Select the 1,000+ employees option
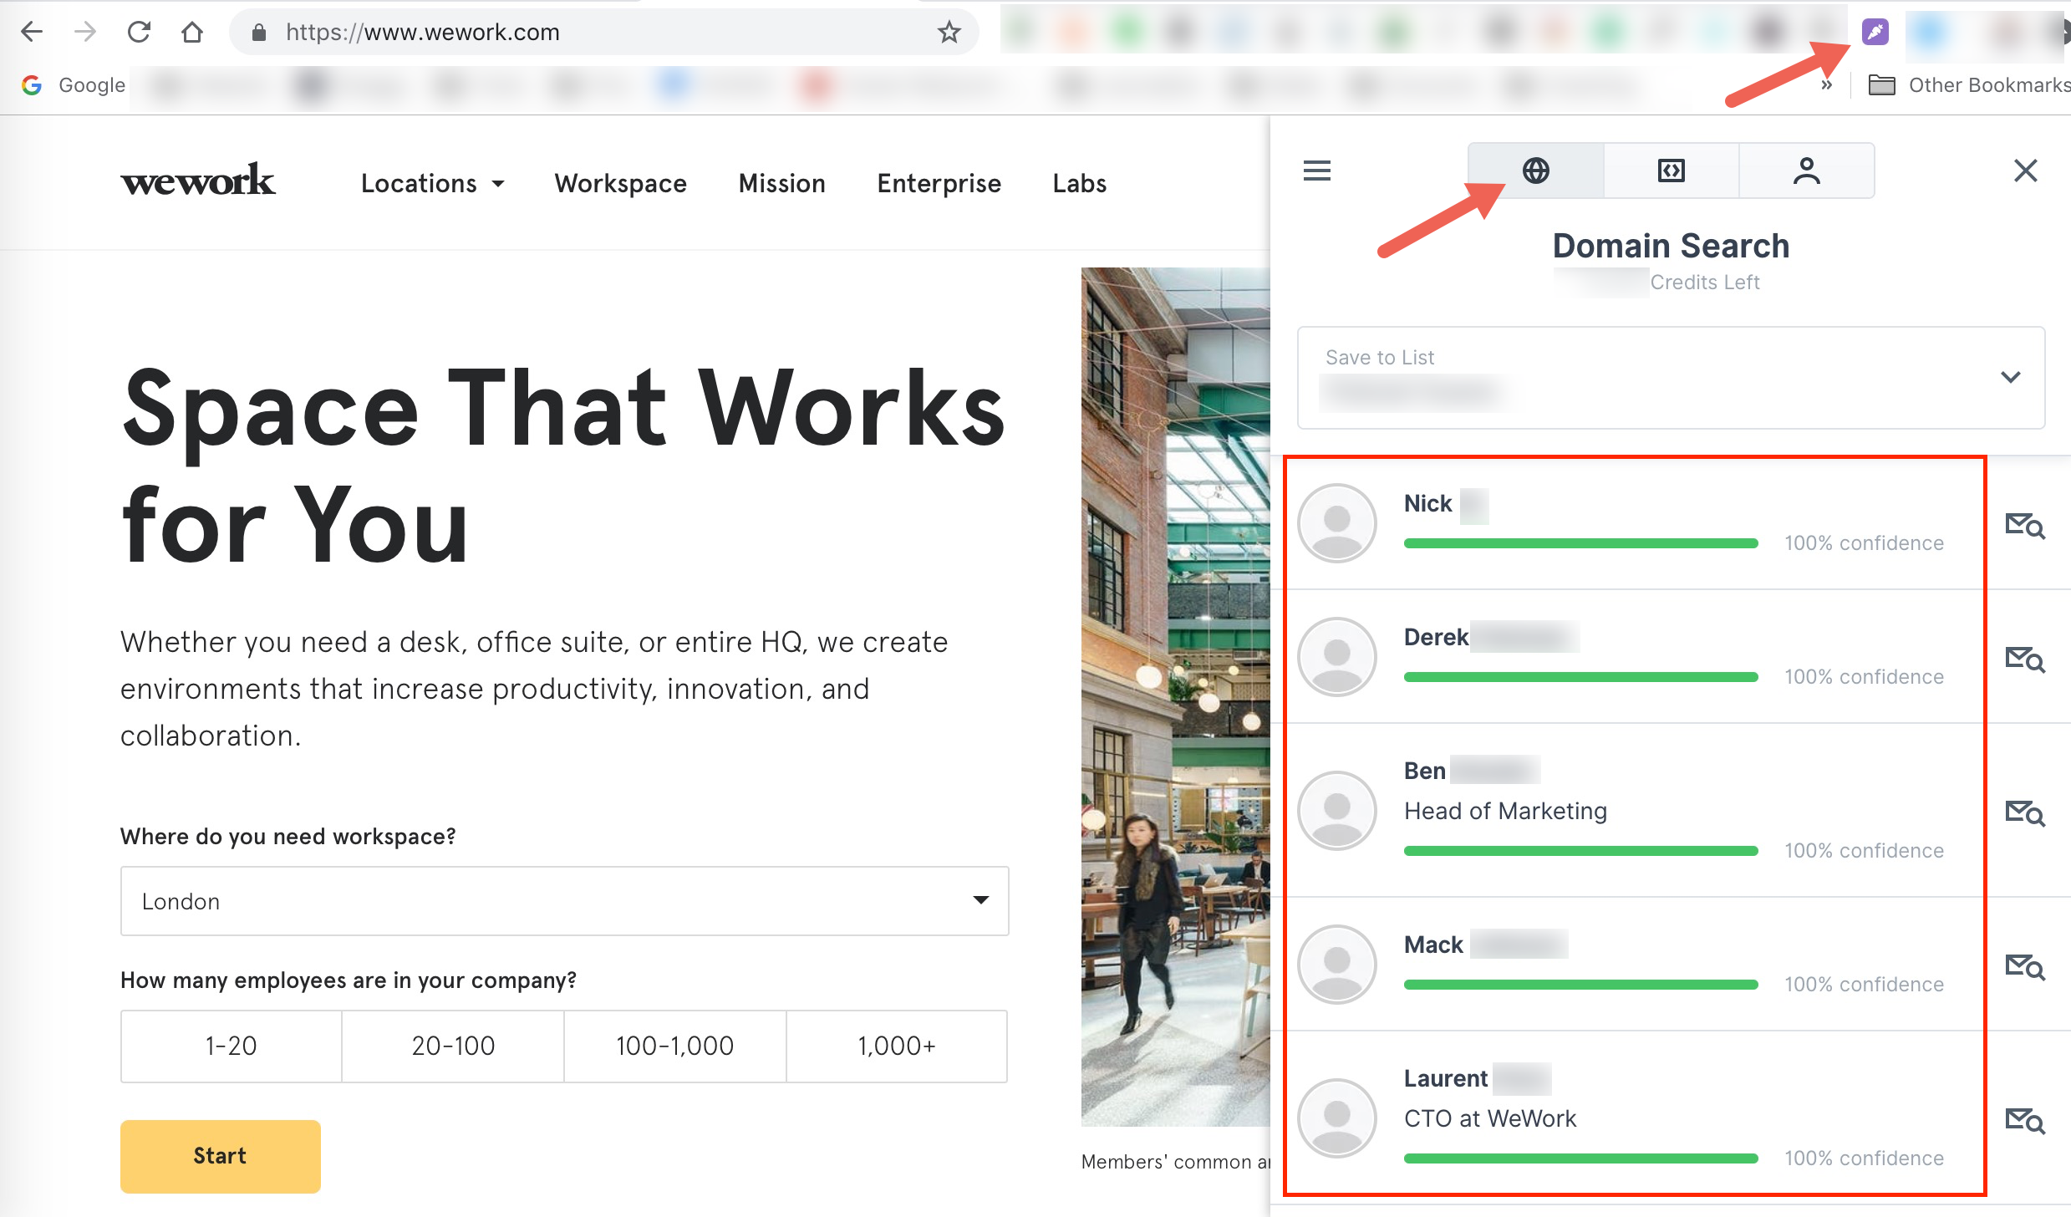The width and height of the screenshot is (2071, 1217). pos(897,1046)
